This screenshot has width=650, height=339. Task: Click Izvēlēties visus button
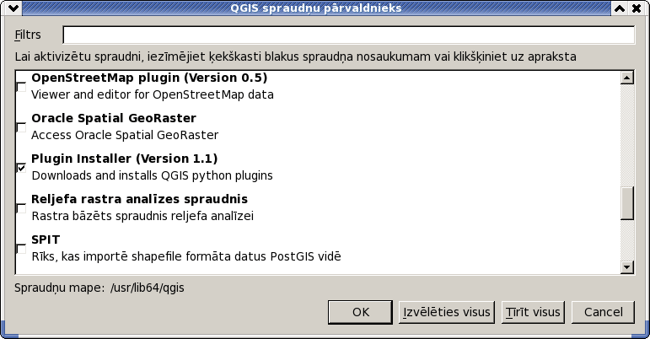tap(447, 312)
